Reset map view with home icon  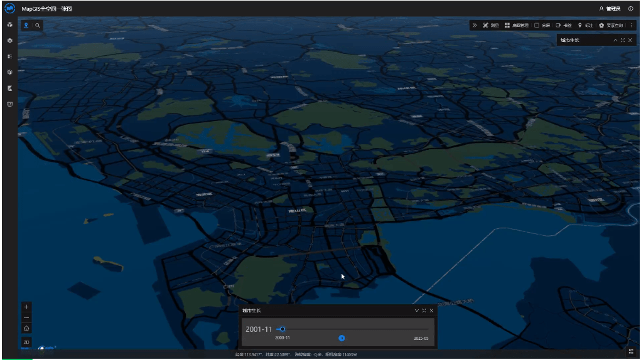[26, 328]
